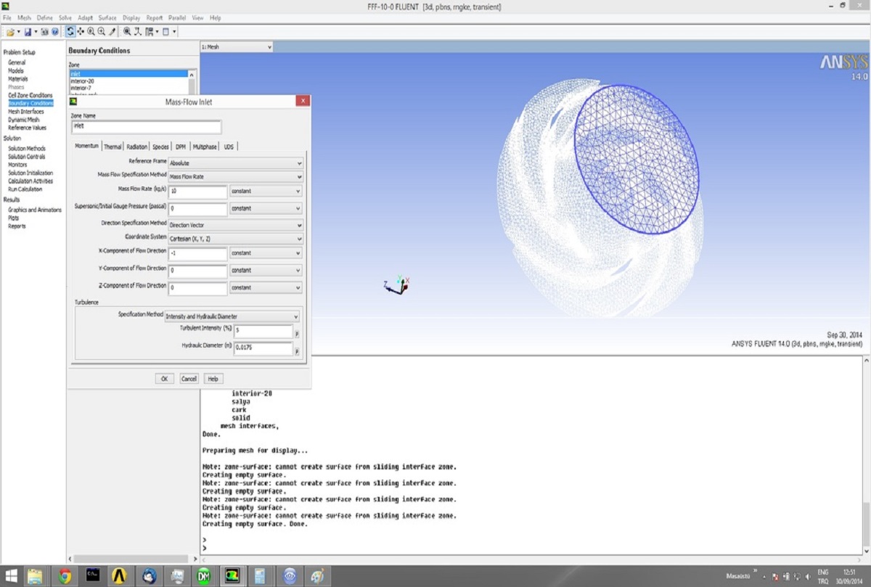This screenshot has height=587, width=871.
Task: Click the Hydraulic Diameter value field
Action: click(x=262, y=349)
